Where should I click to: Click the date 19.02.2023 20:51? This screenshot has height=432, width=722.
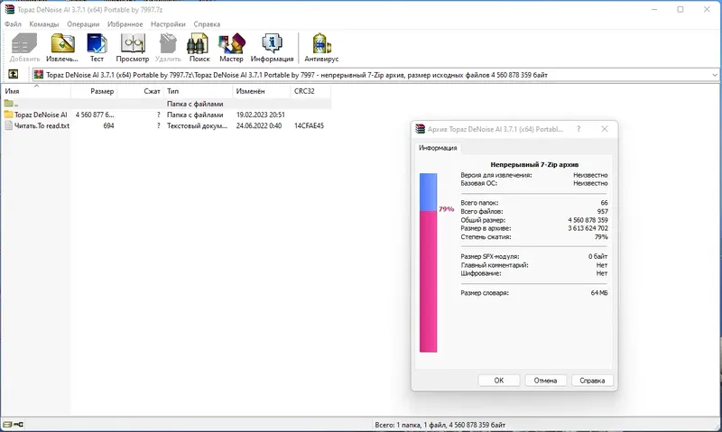261,115
